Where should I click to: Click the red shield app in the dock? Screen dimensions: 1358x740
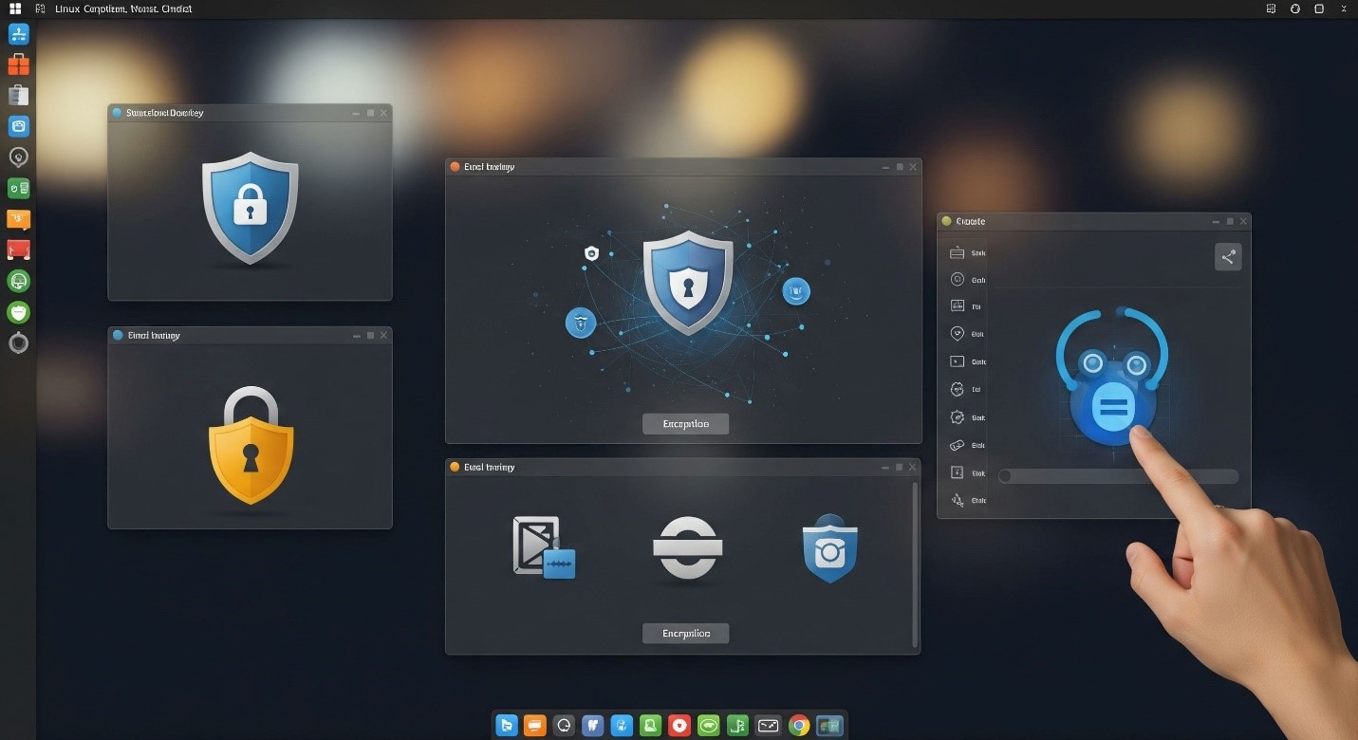[679, 726]
